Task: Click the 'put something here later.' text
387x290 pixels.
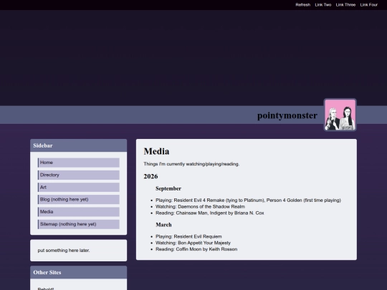Action: (64, 251)
